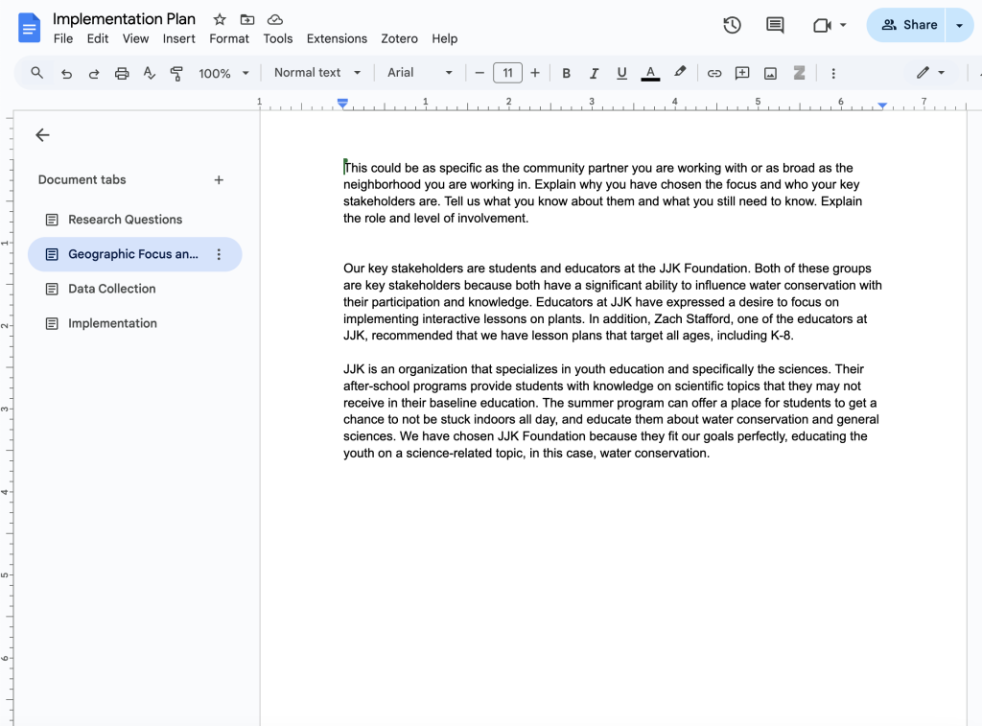Click the insert image icon
Image resolution: width=982 pixels, height=726 pixels.
pyautogui.click(x=770, y=73)
